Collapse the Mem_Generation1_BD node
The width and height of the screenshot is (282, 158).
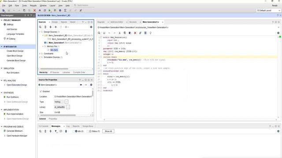click(x=43, y=36)
